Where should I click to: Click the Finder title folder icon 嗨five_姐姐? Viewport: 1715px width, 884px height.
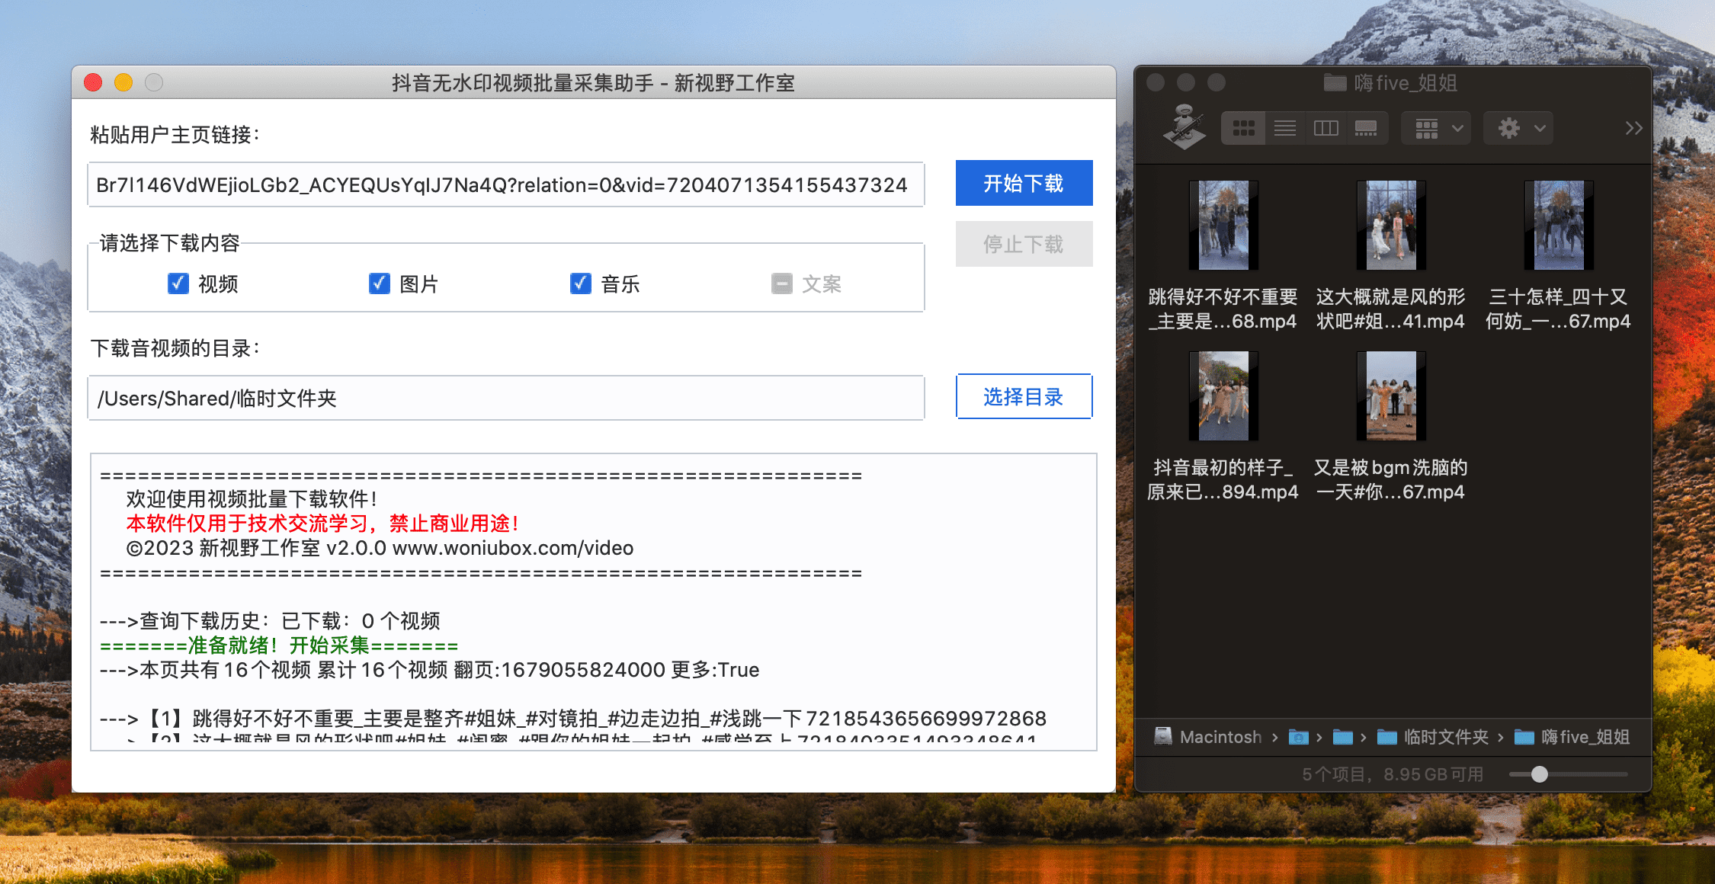click(1335, 82)
